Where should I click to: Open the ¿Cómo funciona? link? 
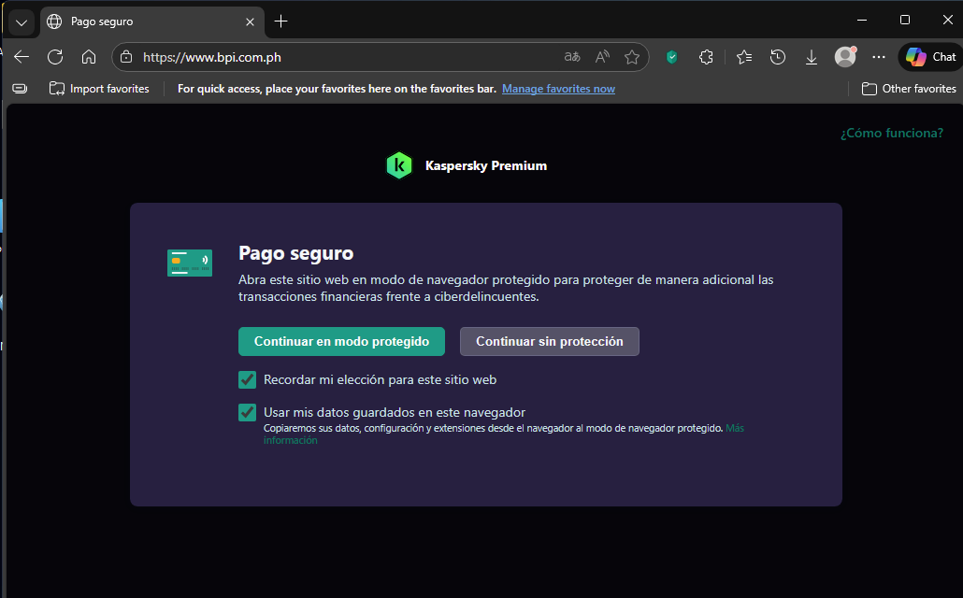point(892,134)
